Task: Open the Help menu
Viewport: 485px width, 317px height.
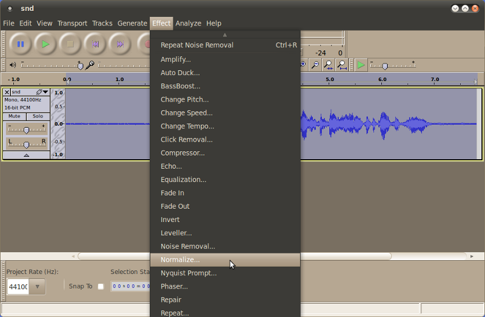Action: 214,24
